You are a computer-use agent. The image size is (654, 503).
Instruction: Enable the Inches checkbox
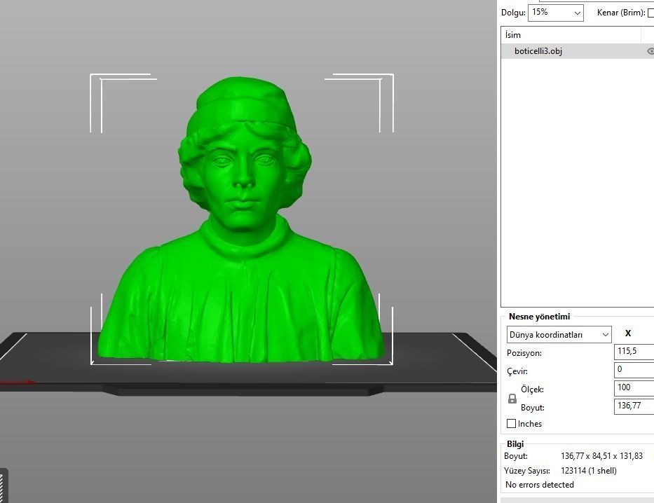(512, 424)
